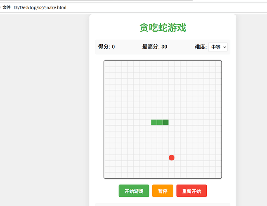Click the gray info panel below the buttons

163,204
